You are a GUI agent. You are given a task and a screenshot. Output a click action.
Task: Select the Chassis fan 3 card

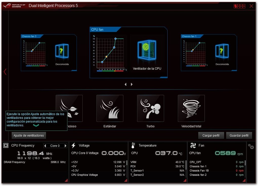point(49,53)
